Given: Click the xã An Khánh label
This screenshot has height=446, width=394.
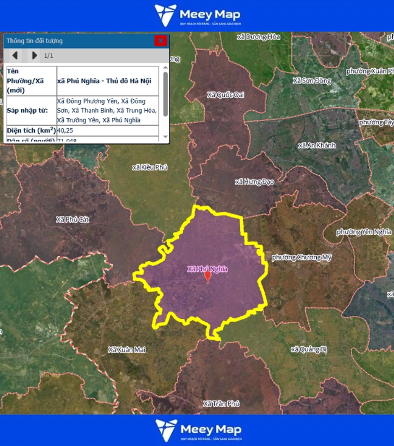Looking at the screenshot, I should pyautogui.click(x=316, y=145).
